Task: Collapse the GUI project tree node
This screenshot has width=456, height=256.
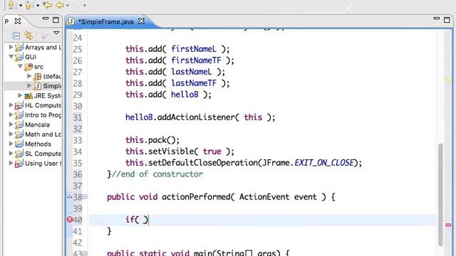Action: click(11, 57)
